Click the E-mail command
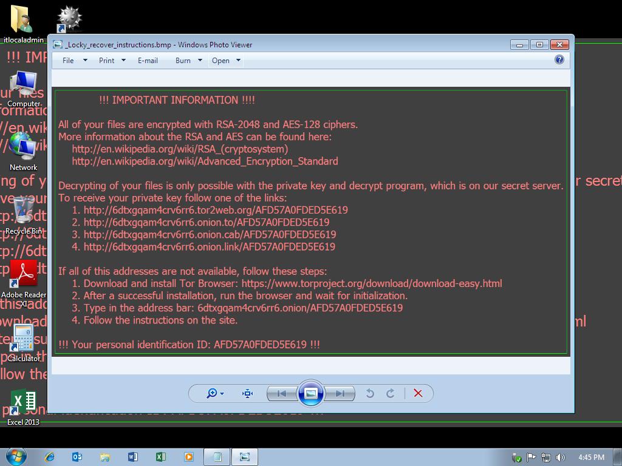This screenshot has height=466, width=622. pyautogui.click(x=148, y=60)
